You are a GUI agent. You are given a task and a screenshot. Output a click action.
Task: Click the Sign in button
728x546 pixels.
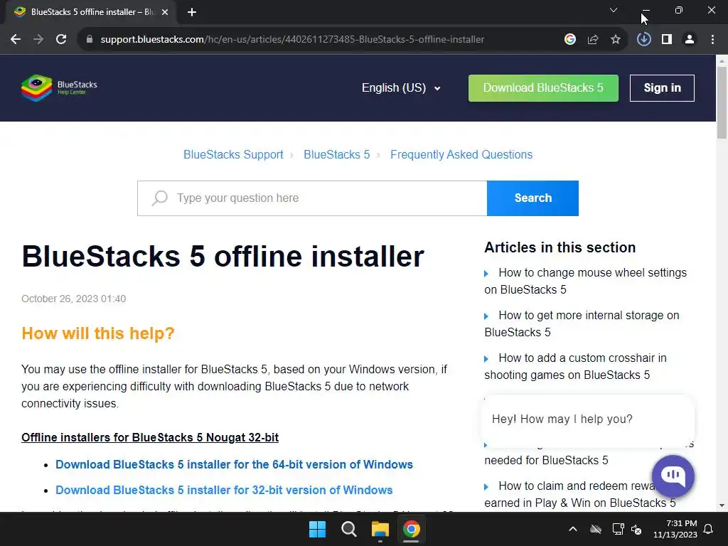(662, 87)
